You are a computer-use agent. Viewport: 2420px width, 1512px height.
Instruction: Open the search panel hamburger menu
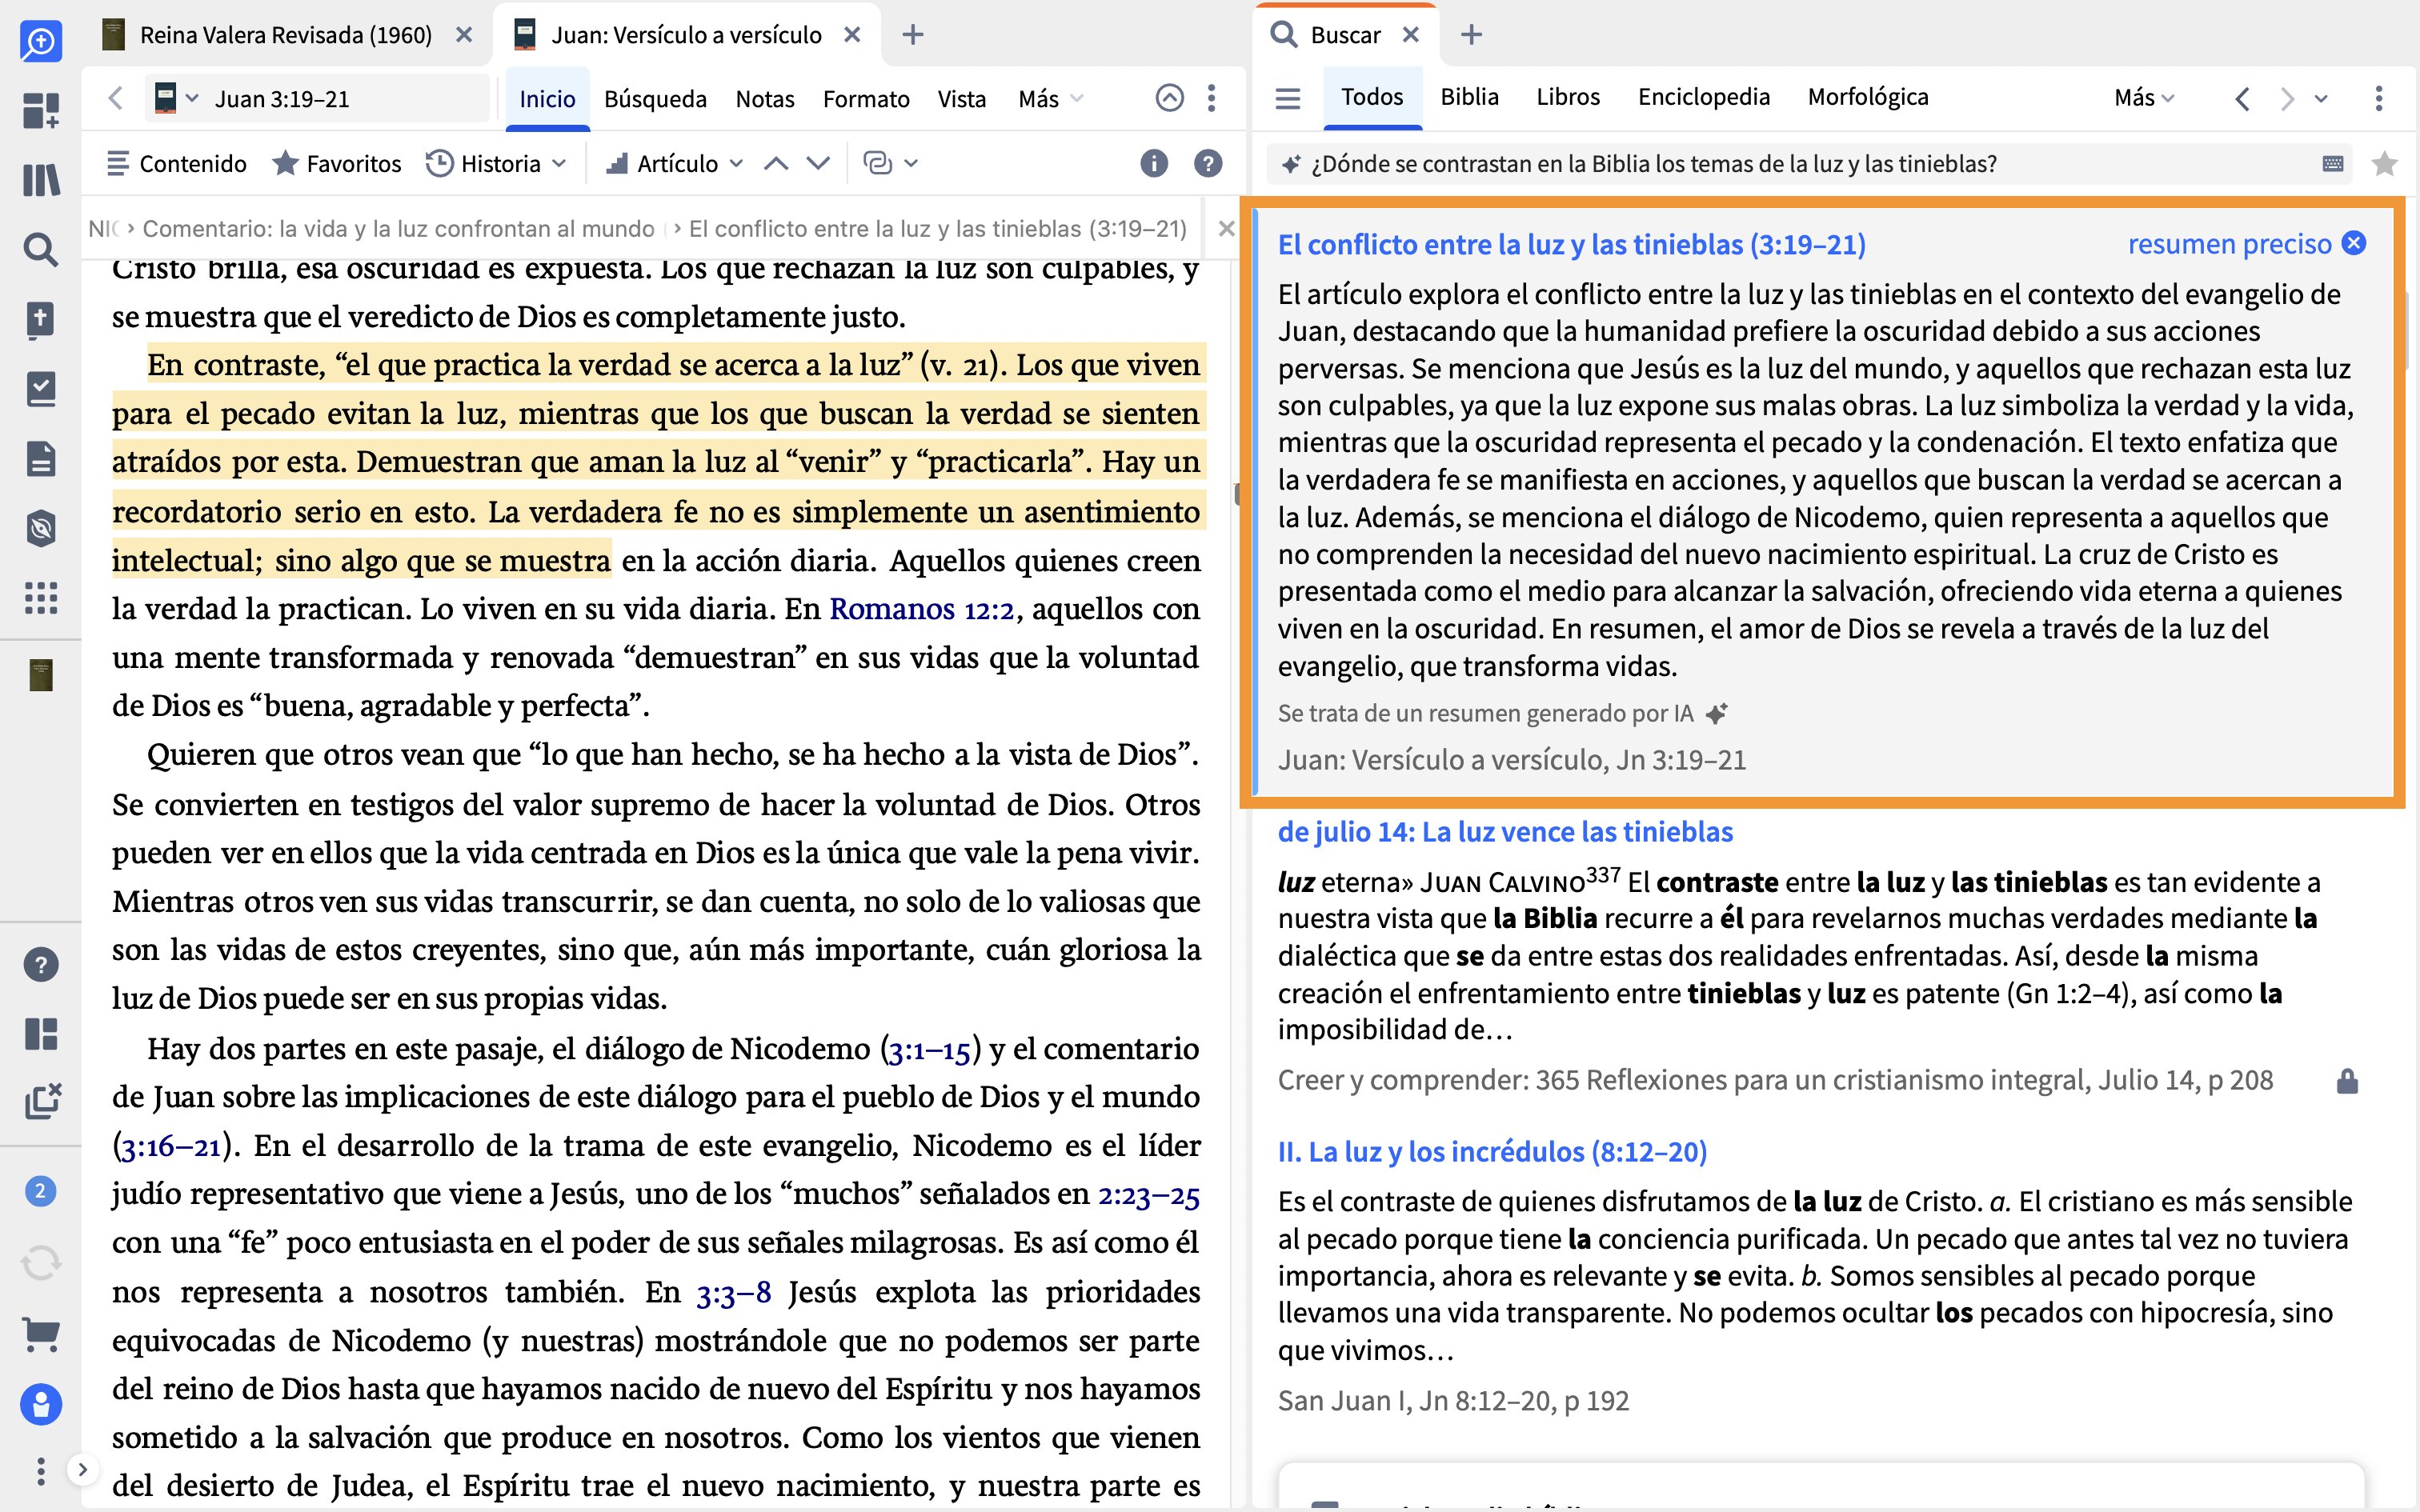click(x=1288, y=98)
